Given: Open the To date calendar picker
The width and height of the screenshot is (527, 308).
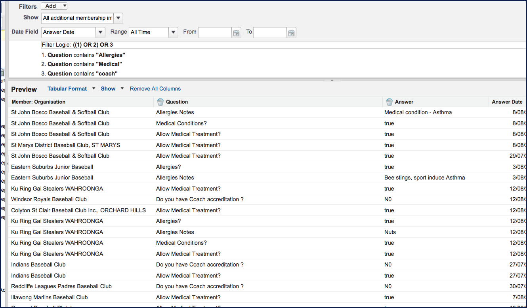Looking at the screenshot, I should 291,33.
